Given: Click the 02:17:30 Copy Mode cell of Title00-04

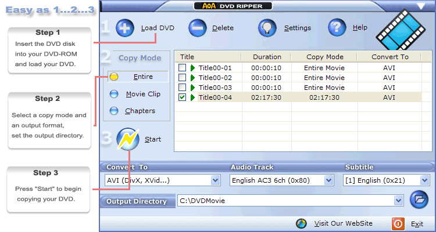Looking at the screenshot, I should click(324, 98).
